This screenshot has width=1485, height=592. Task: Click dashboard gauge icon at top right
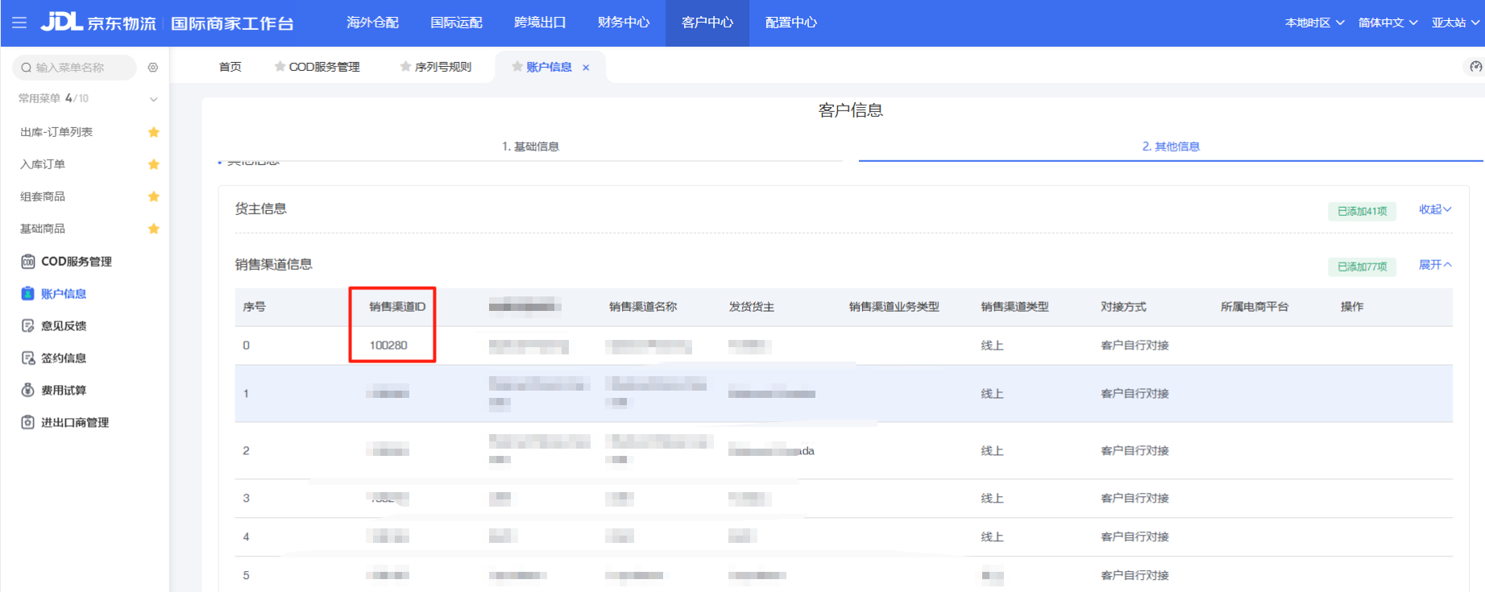(1475, 67)
